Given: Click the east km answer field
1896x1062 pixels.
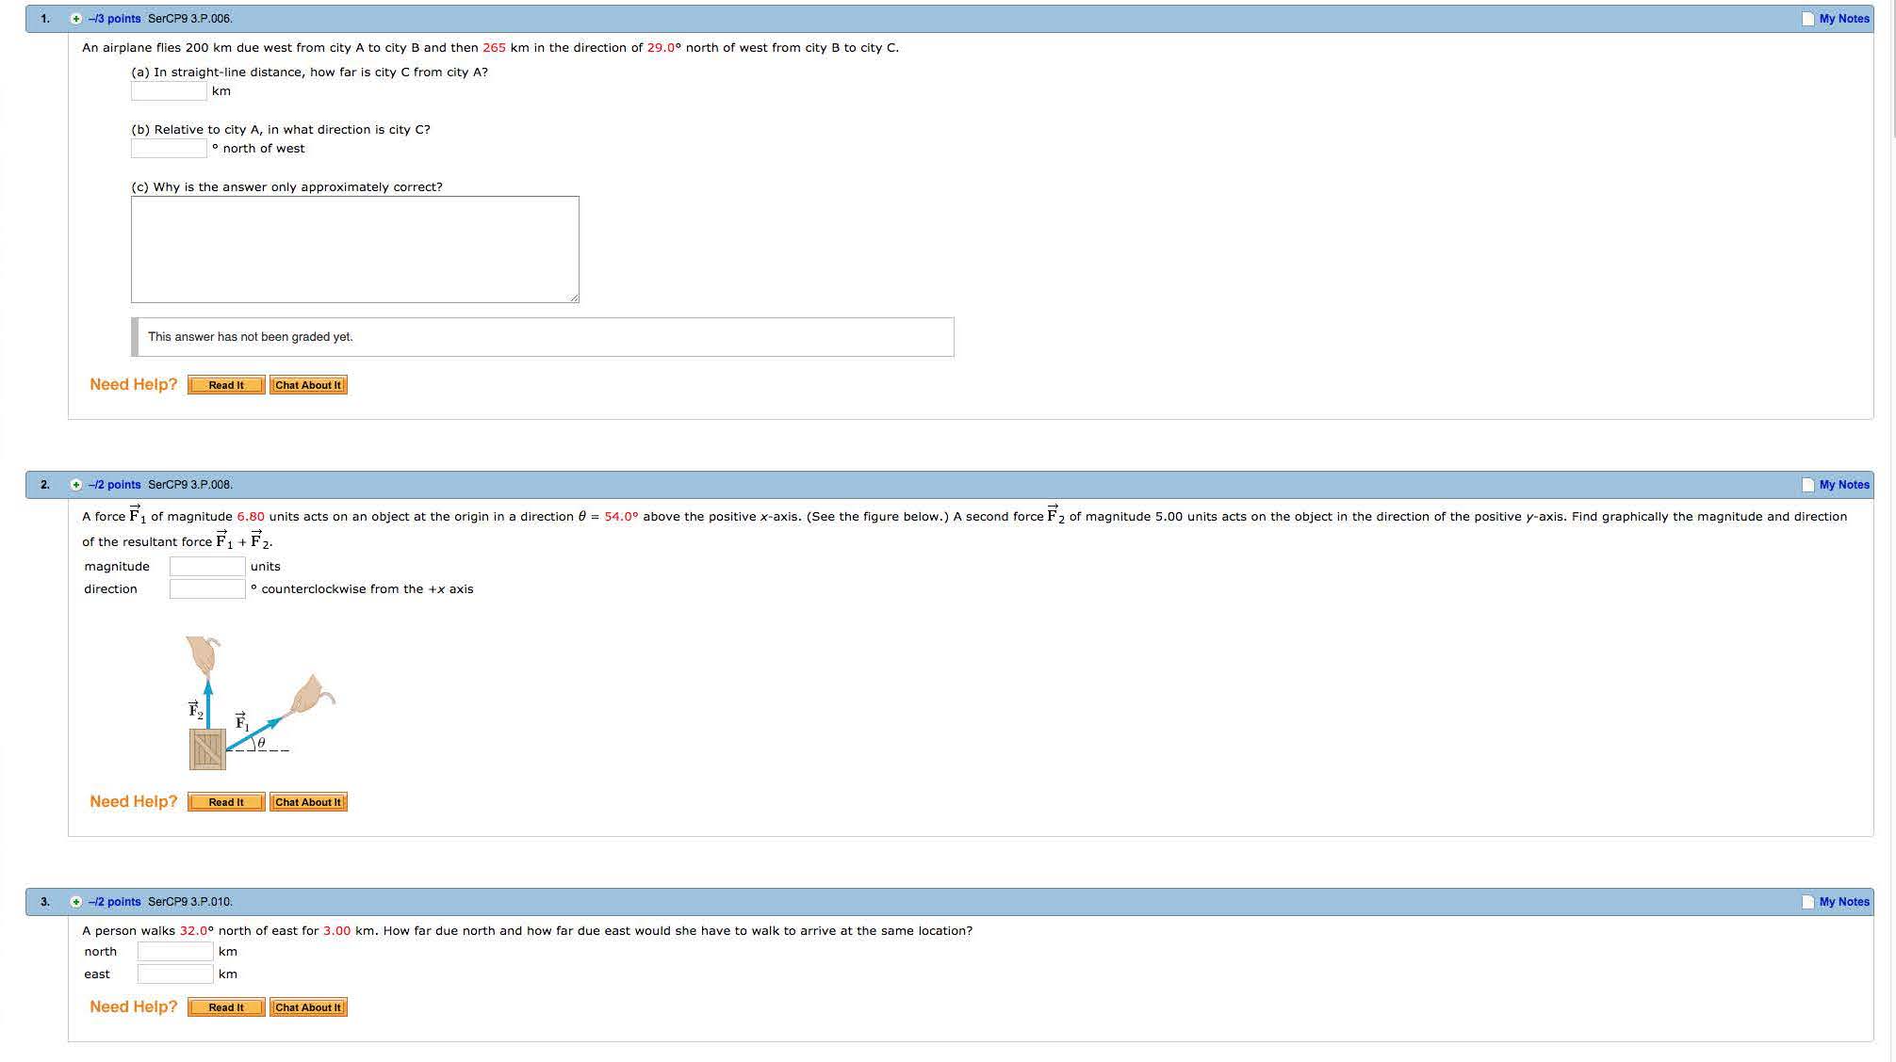Looking at the screenshot, I should (x=175, y=974).
